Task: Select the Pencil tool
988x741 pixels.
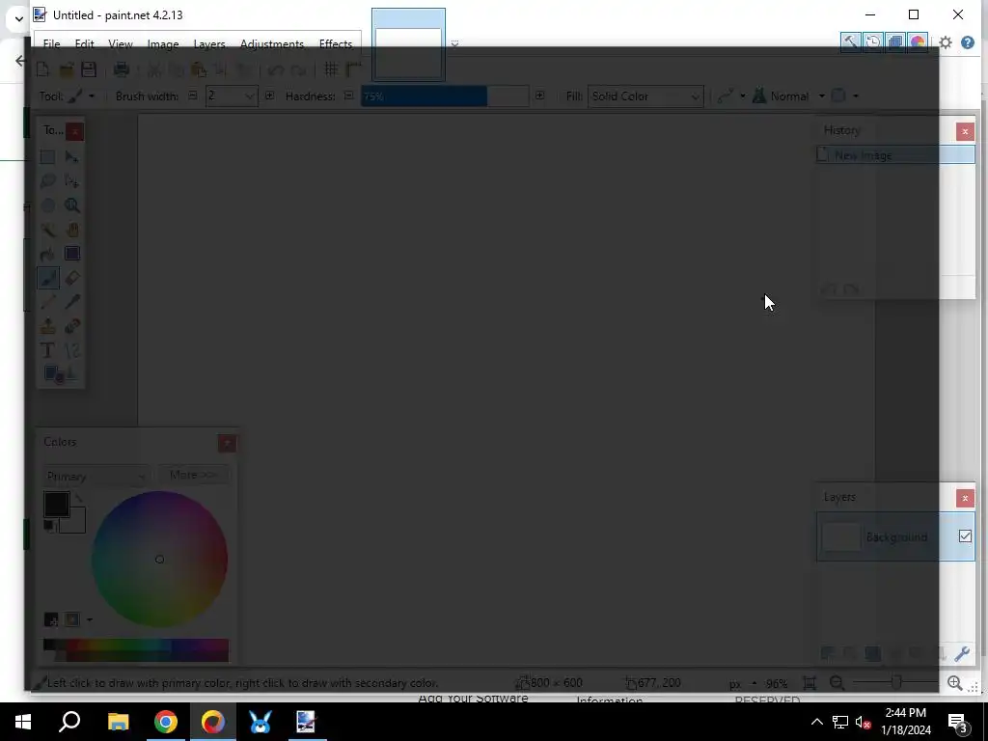Action: click(48, 302)
